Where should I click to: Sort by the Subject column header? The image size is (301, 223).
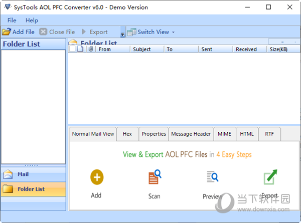click(x=147, y=49)
